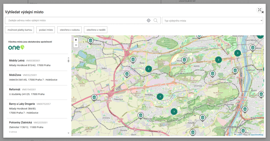Close the pickup point dialog
Image resolution: width=270 pixels, height=141 pixels.
click(x=263, y=12)
